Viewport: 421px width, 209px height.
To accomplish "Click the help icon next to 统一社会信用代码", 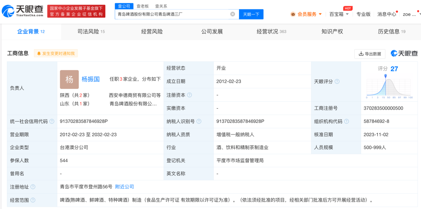I will tap(52, 121).
